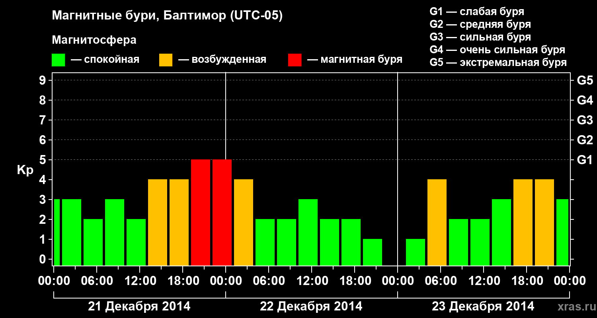
Task: Click the right-axis 'G2' storm level label
Action: 585,140
